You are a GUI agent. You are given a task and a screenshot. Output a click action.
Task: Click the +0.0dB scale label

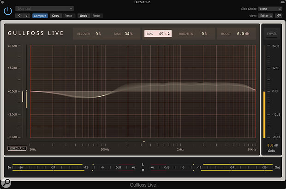pos(12,91)
